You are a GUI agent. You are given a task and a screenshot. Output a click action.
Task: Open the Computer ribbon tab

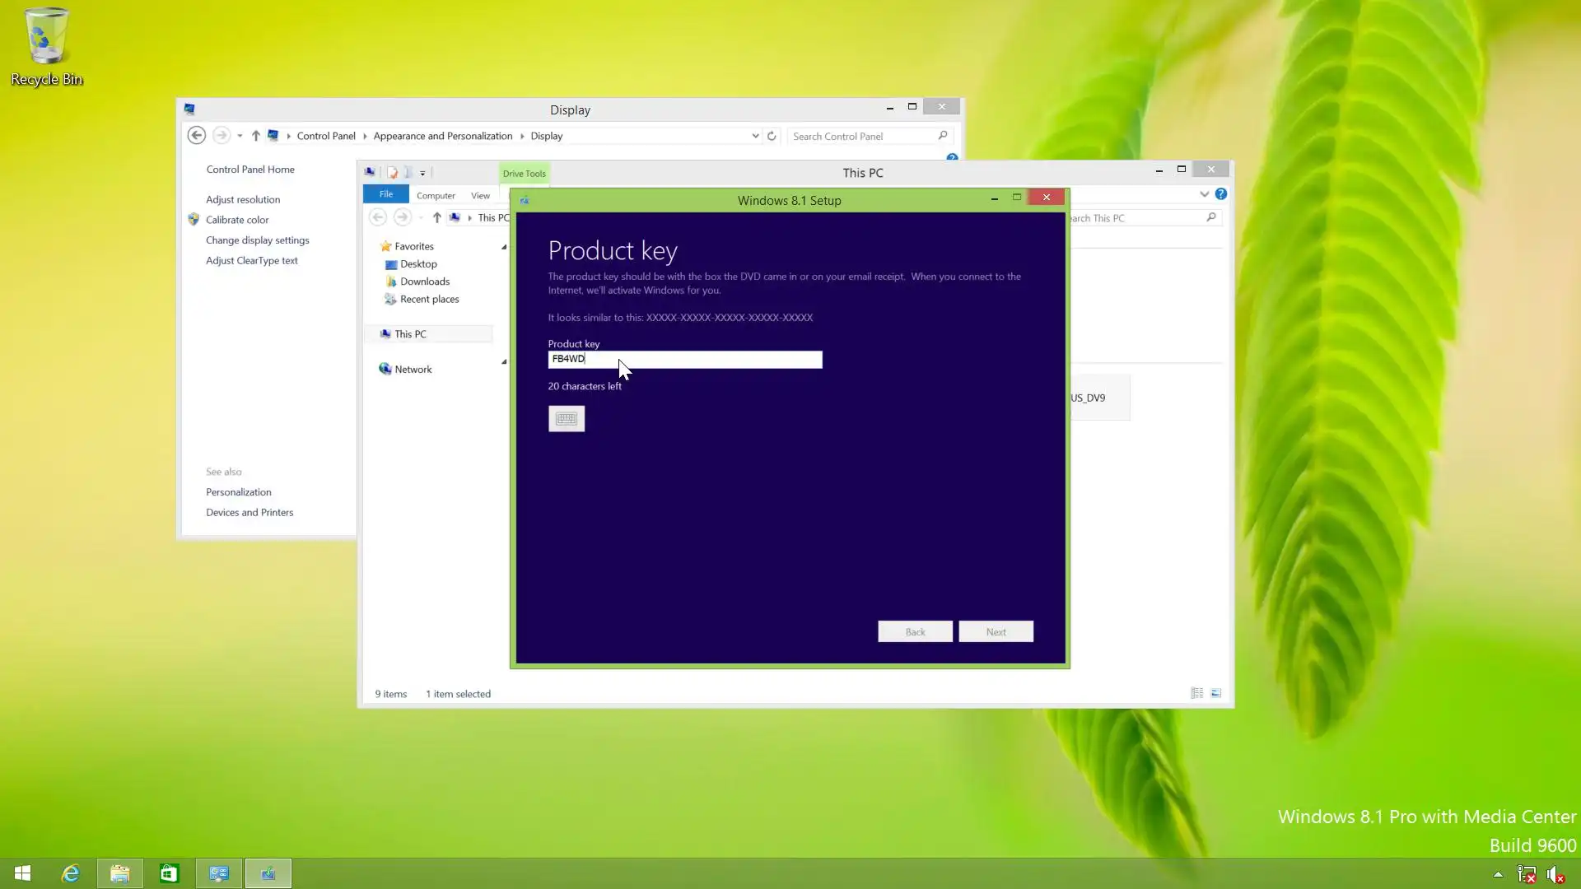pyautogui.click(x=436, y=196)
